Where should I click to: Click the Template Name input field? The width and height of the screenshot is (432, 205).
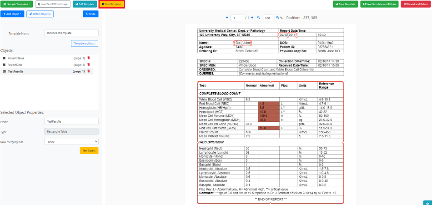(x=71, y=33)
